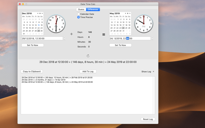Click the stepper beside the start date field
This screenshot has width=205, height=128.
pos(64,39)
